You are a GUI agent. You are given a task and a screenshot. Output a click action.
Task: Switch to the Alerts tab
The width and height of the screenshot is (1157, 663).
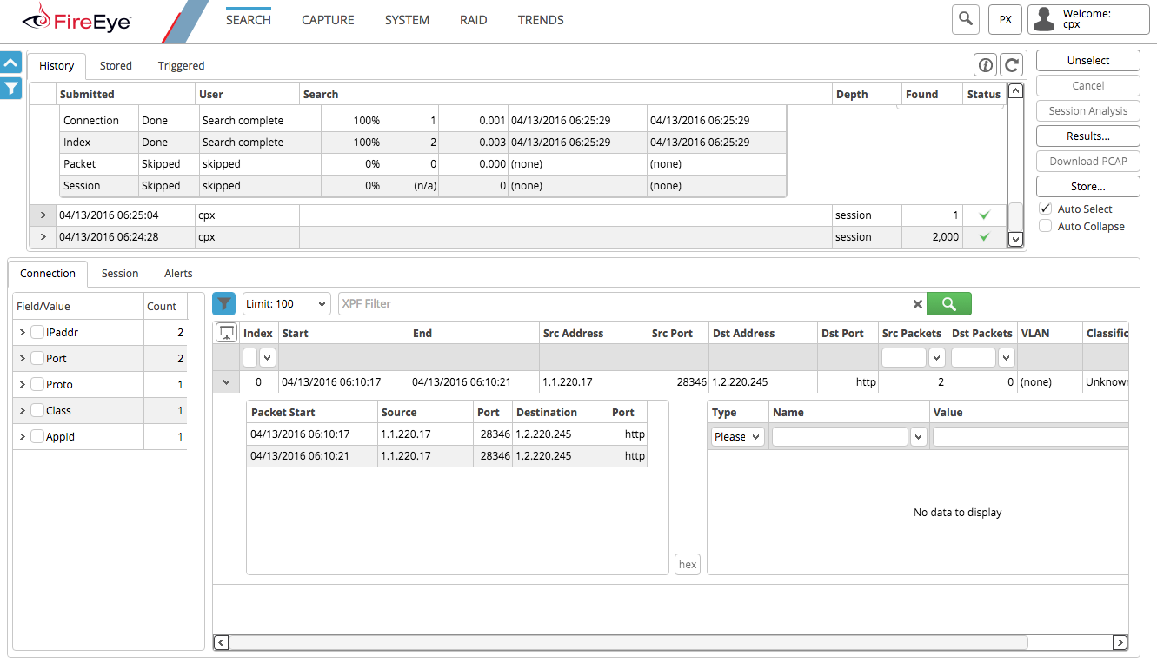point(178,273)
